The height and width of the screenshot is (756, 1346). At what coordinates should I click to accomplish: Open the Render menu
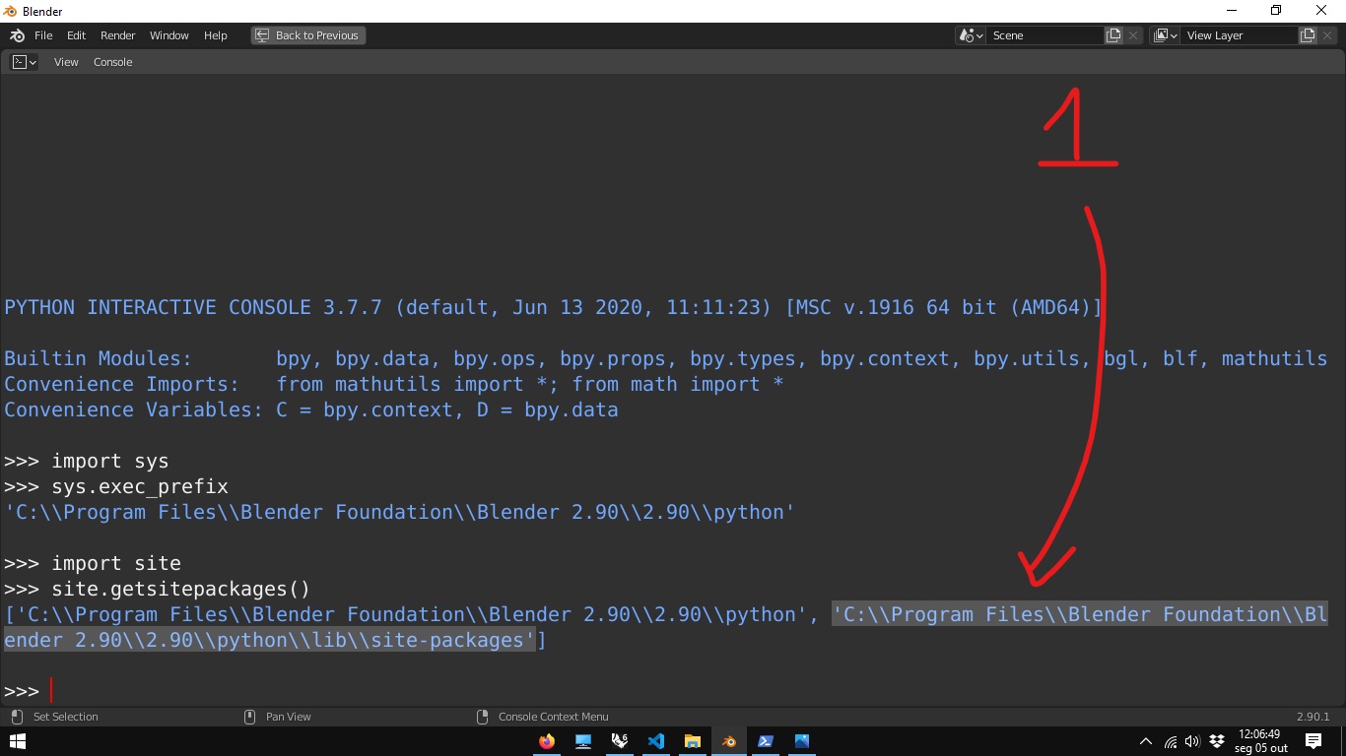(117, 35)
